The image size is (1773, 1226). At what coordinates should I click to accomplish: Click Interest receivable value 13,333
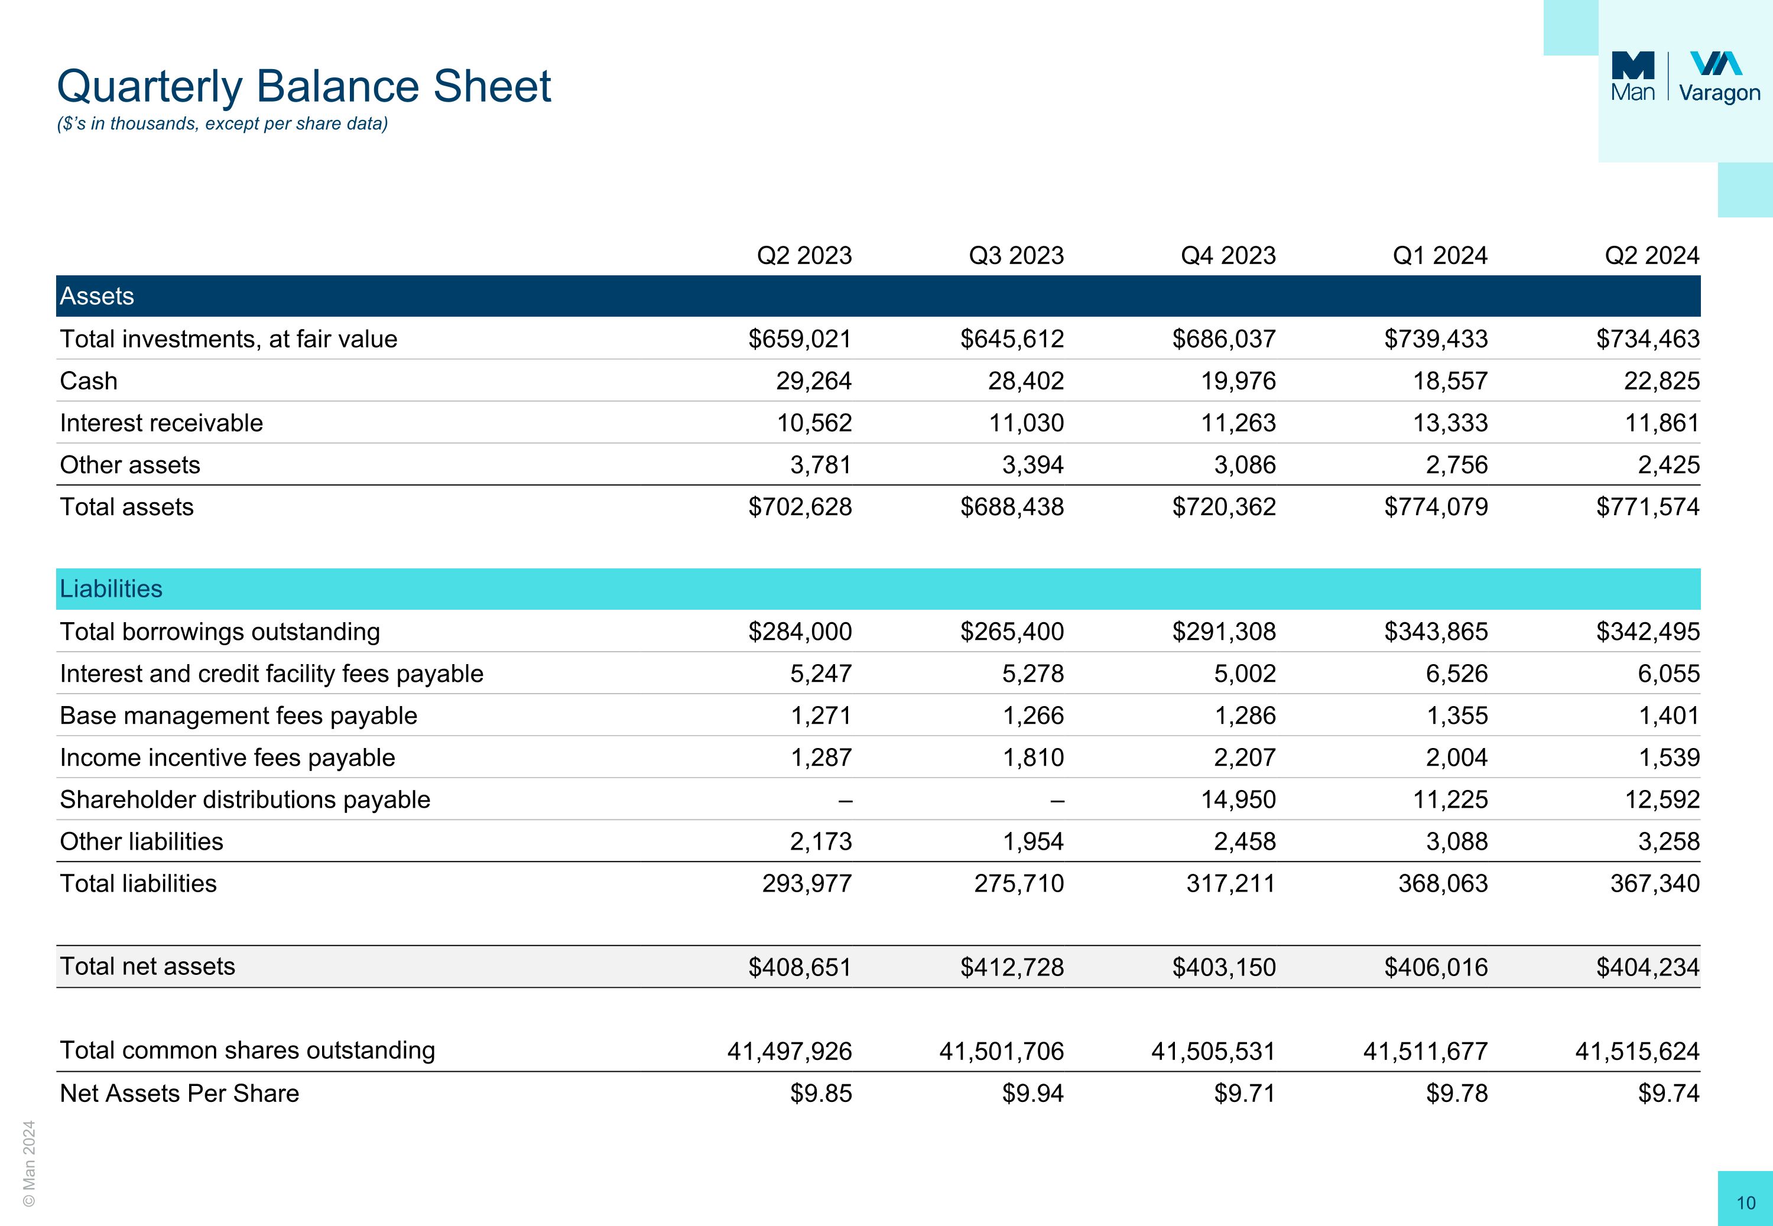tap(1451, 422)
